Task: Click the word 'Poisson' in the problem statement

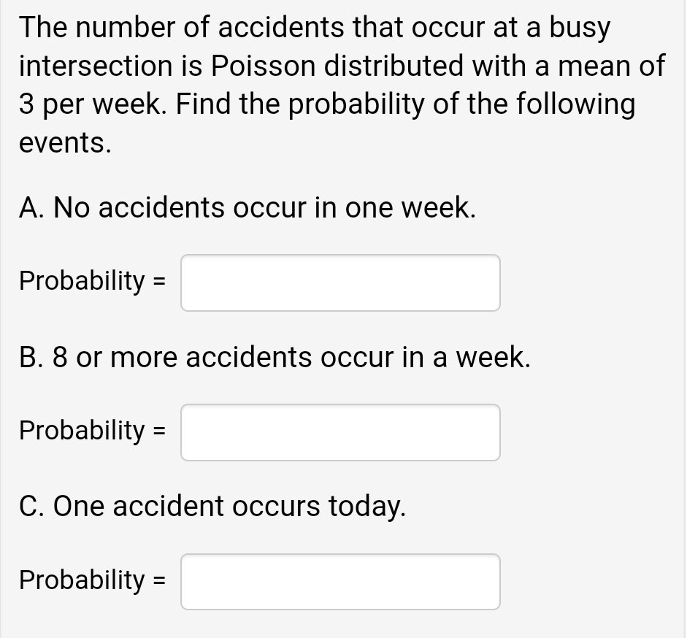Action: [x=264, y=66]
